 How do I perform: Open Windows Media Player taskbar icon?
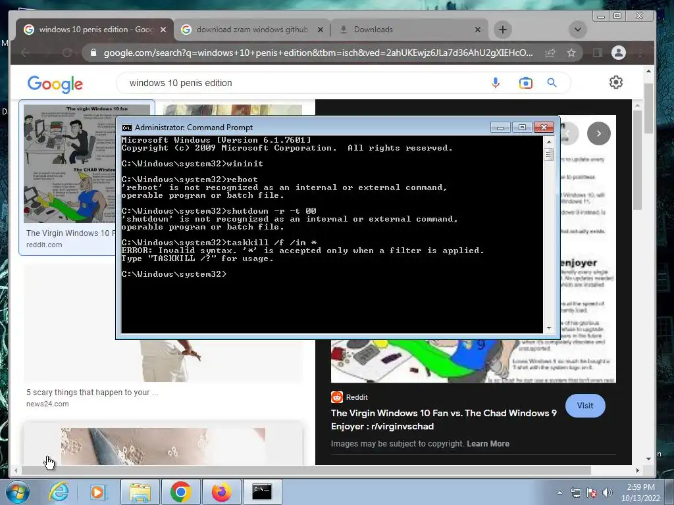coord(98,492)
